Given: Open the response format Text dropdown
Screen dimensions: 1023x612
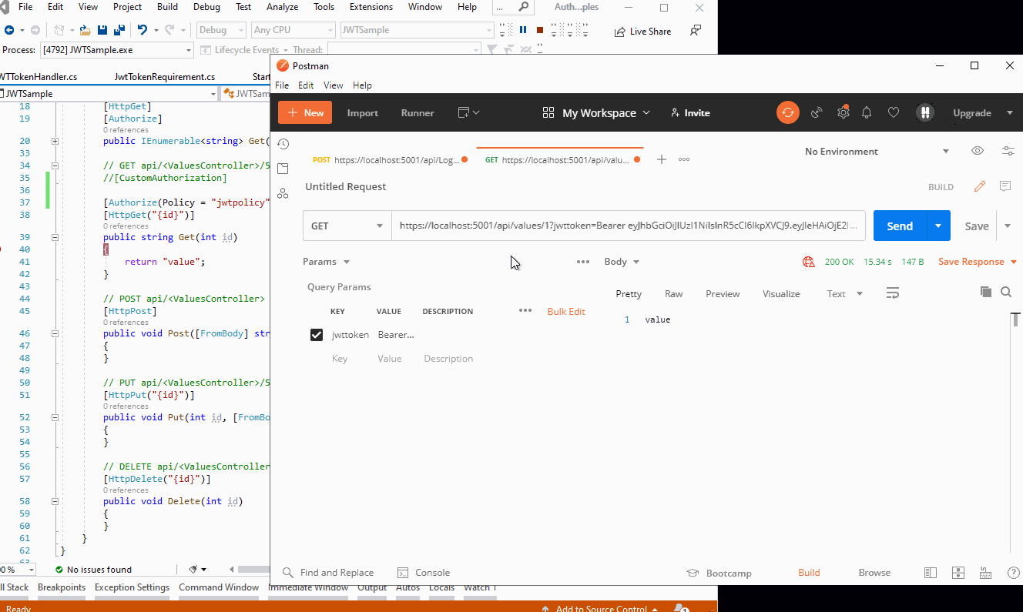Looking at the screenshot, I should [844, 293].
